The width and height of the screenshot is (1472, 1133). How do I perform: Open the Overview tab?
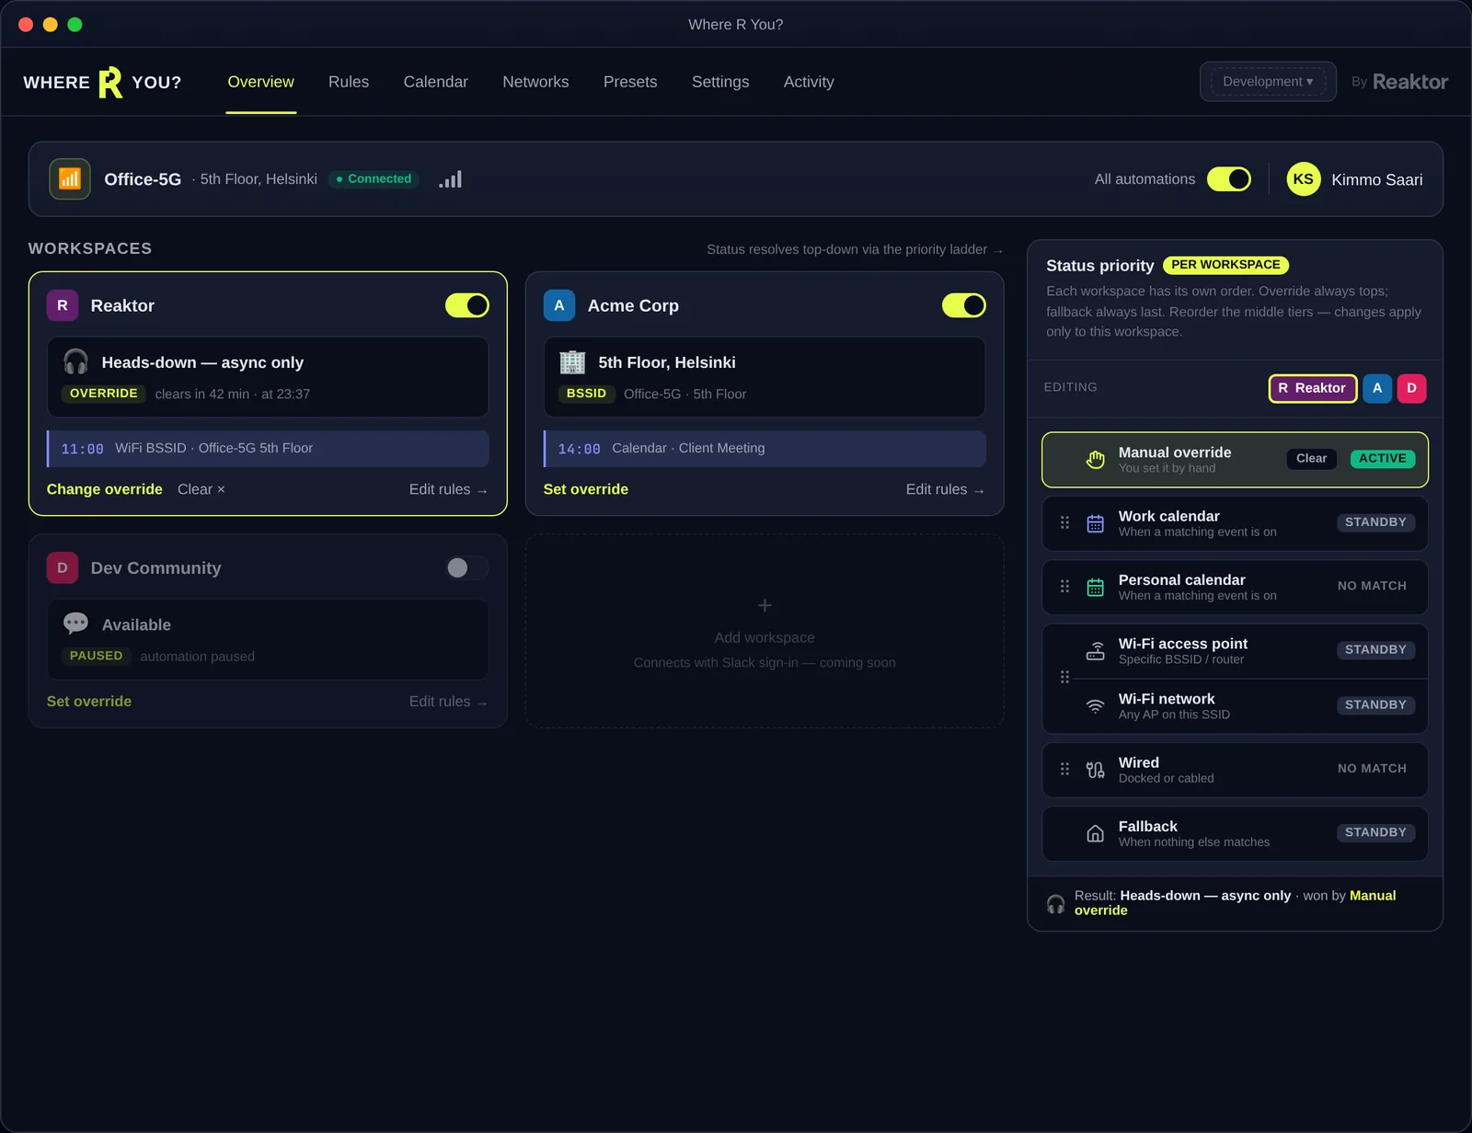point(261,82)
